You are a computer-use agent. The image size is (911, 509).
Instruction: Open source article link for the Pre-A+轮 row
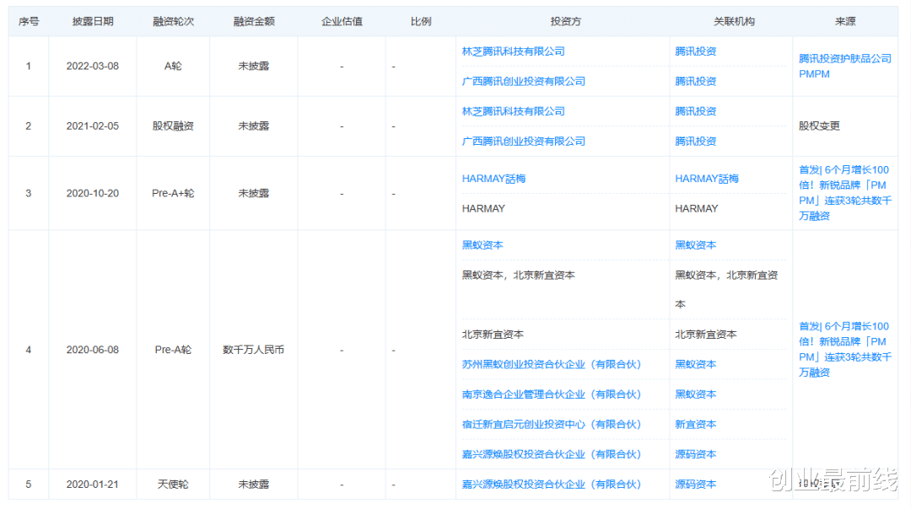(x=844, y=193)
